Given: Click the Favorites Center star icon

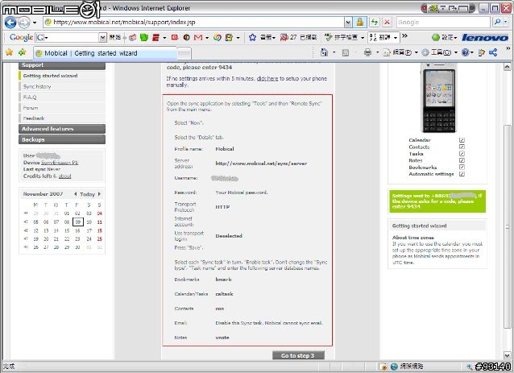Looking at the screenshot, I should [9, 52].
